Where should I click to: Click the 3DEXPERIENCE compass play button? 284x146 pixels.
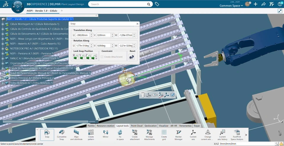[18, 7]
